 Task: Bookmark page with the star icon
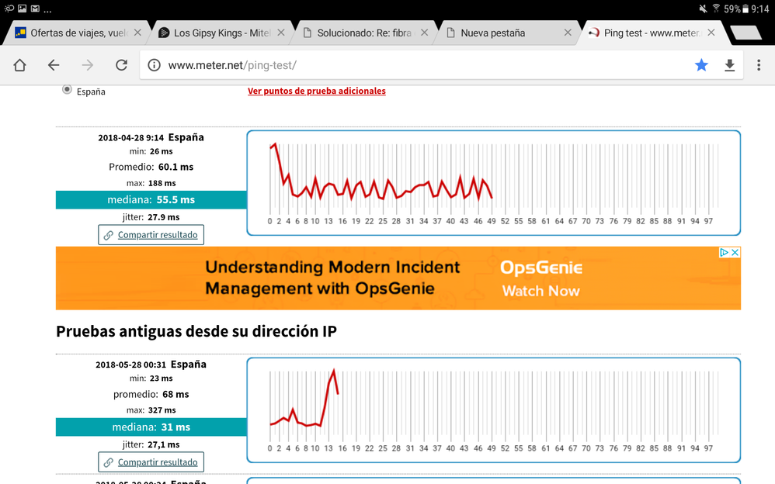[701, 65]
